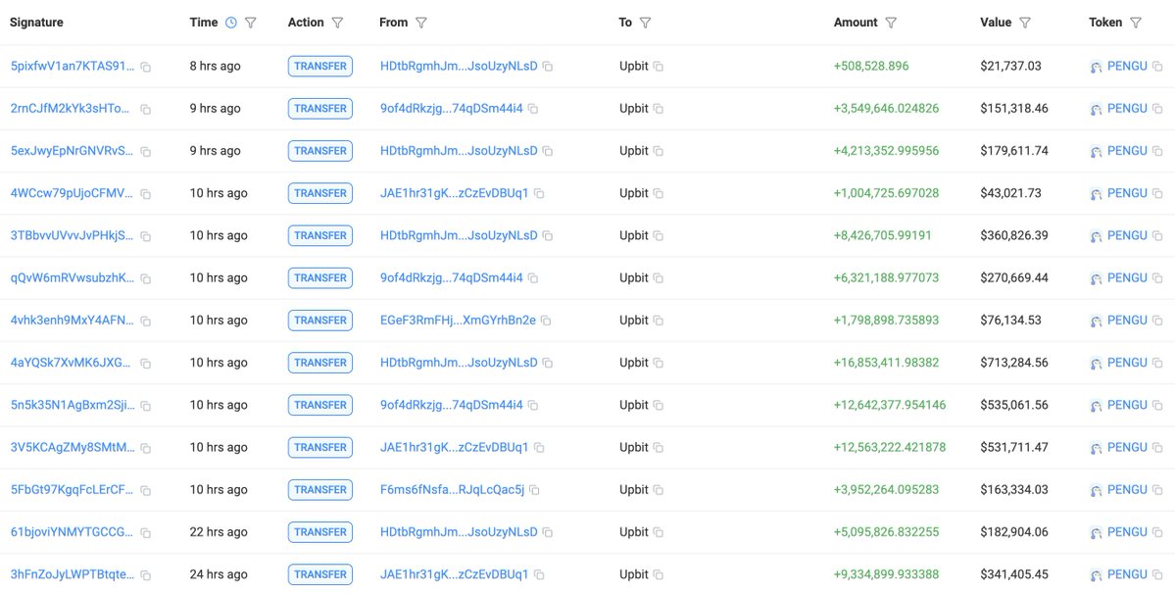This screenshot has width=1175, height=594.
Task: Open PENGU token link in $179,611.74 row
Action: pyautogui.click(x=1127, y=151)
